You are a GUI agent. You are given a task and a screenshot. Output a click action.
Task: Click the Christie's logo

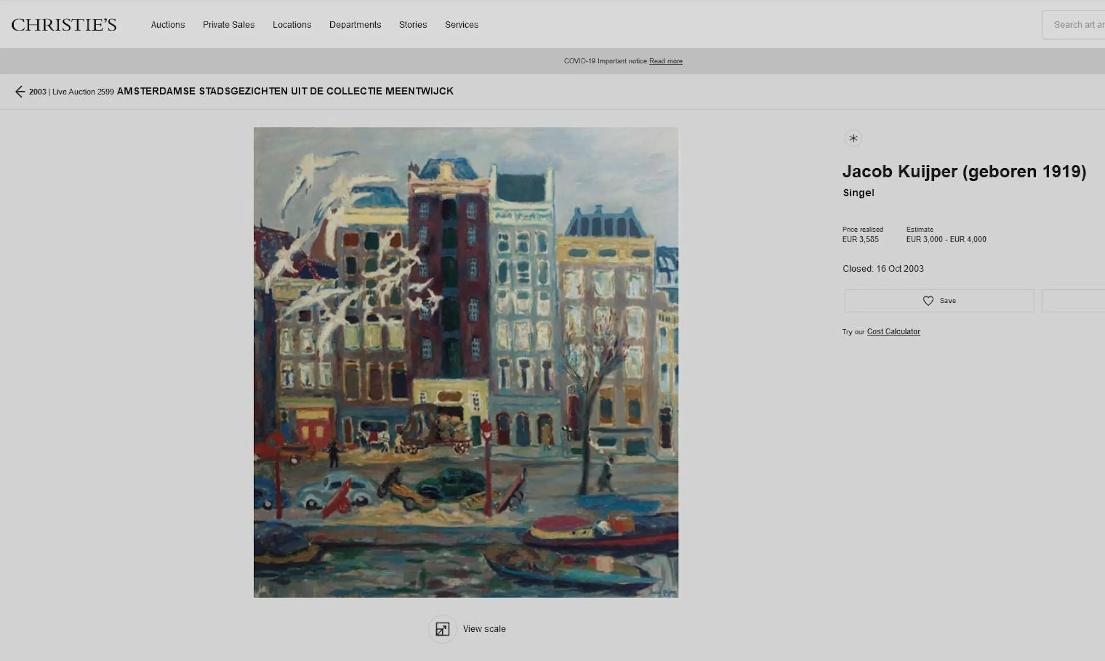click(64, 25)
